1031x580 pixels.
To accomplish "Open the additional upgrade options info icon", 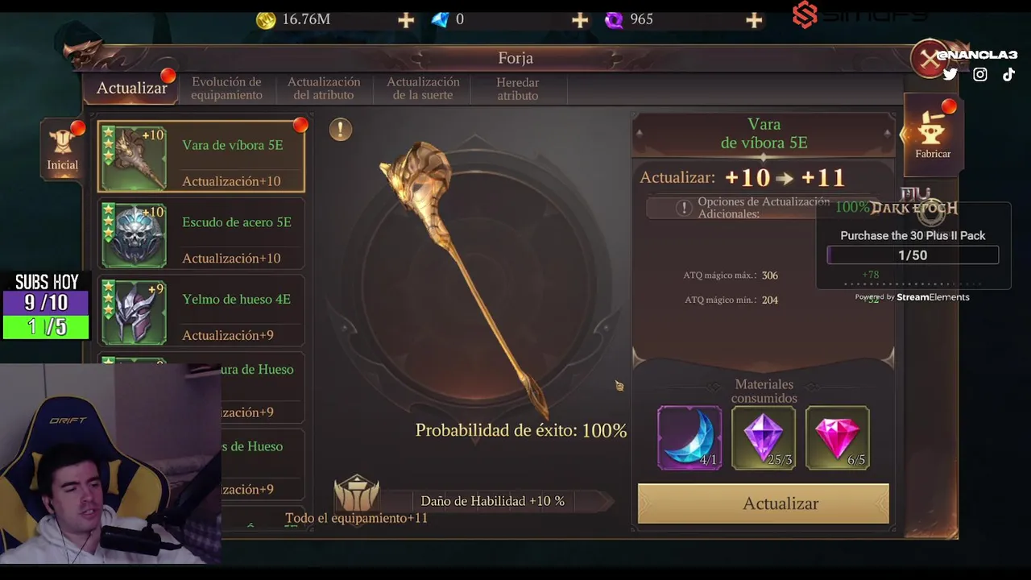I will (x=684, y=208).
